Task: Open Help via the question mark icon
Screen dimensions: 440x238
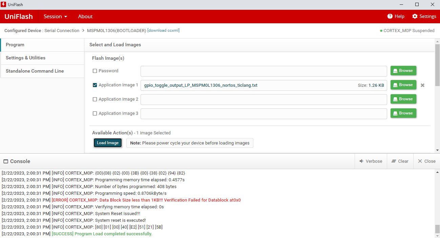Action: 390,16
